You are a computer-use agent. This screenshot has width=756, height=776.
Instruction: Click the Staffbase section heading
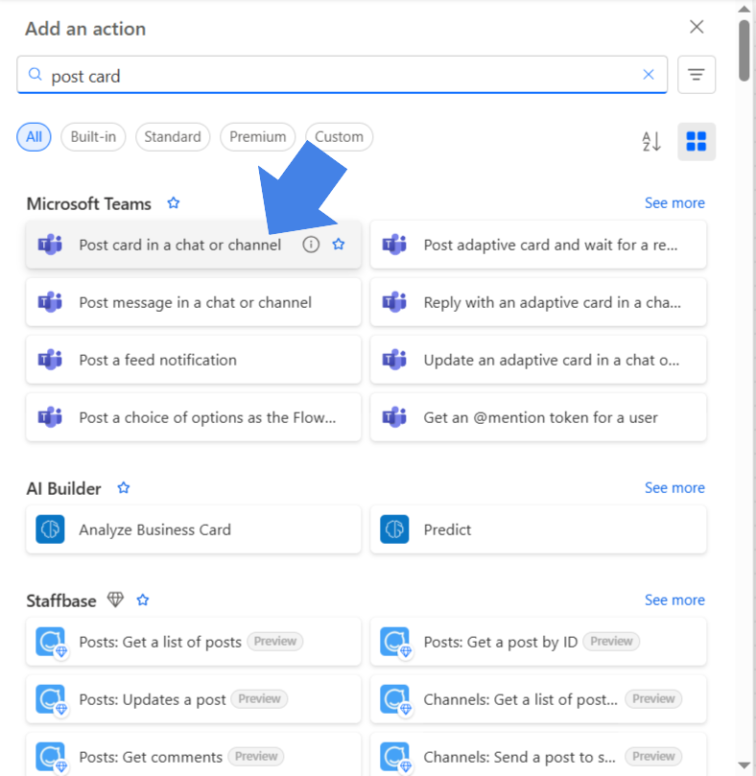[61, 600]
